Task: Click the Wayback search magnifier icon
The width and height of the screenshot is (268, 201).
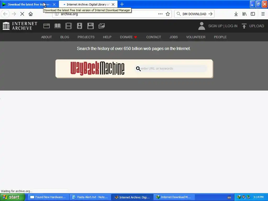Action: point(138,69)
